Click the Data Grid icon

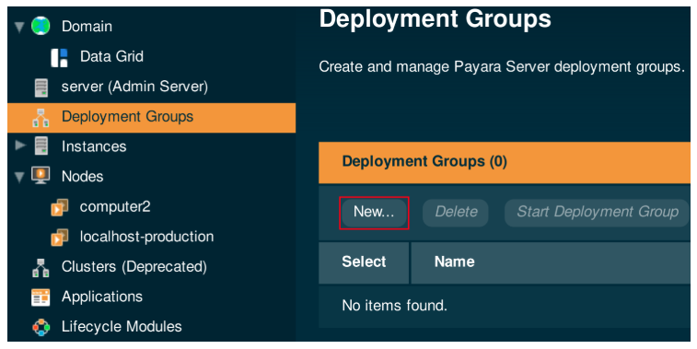click(x=59, y=57)
